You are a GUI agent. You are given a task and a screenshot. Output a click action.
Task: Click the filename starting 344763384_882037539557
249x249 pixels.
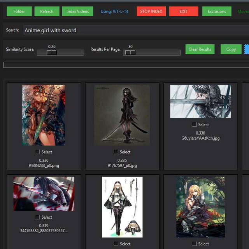44,231
